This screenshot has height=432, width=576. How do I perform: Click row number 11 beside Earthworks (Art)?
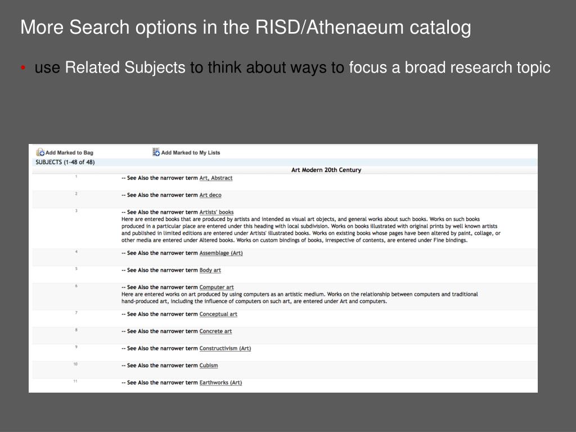click(x=75, y=381)
